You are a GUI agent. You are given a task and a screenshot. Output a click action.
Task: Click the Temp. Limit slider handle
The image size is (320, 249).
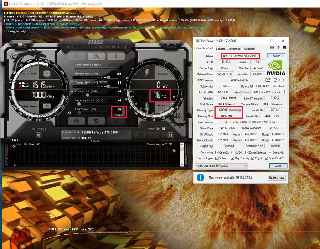click(108, 86)
